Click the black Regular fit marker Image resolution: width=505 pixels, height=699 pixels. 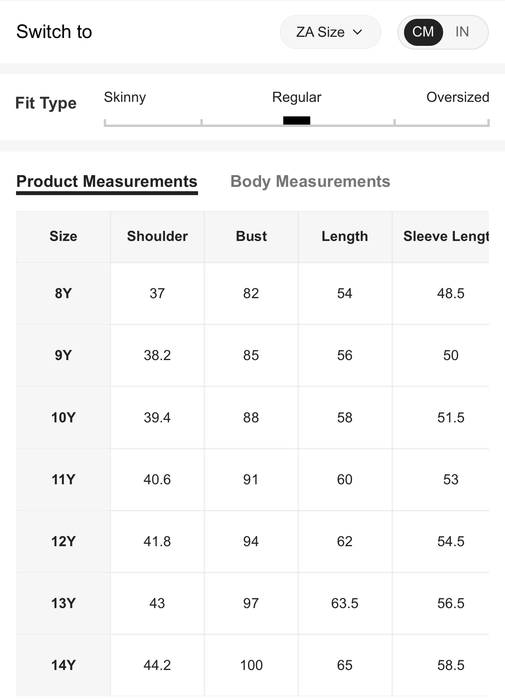pos(297,120)
